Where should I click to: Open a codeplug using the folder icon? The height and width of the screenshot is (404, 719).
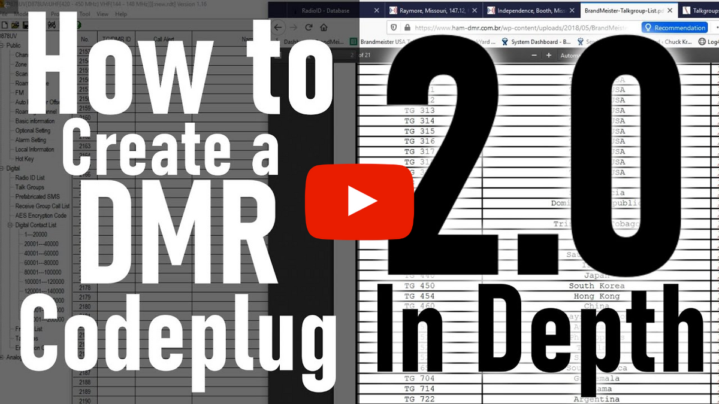[x=14, y=25]
